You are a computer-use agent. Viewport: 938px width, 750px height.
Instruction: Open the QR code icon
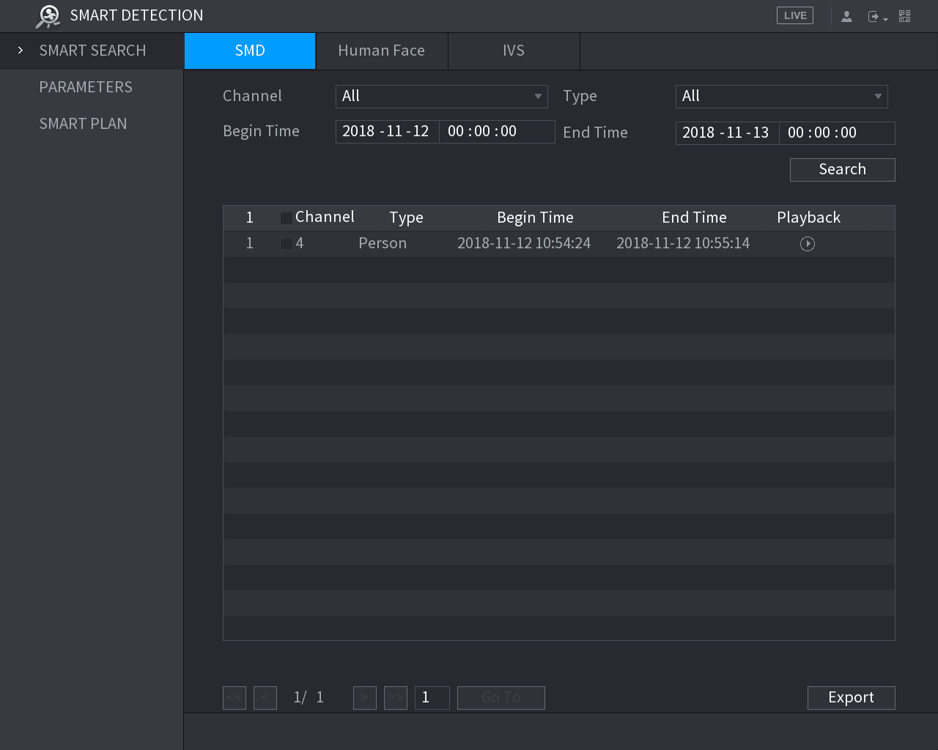(905, 16)
